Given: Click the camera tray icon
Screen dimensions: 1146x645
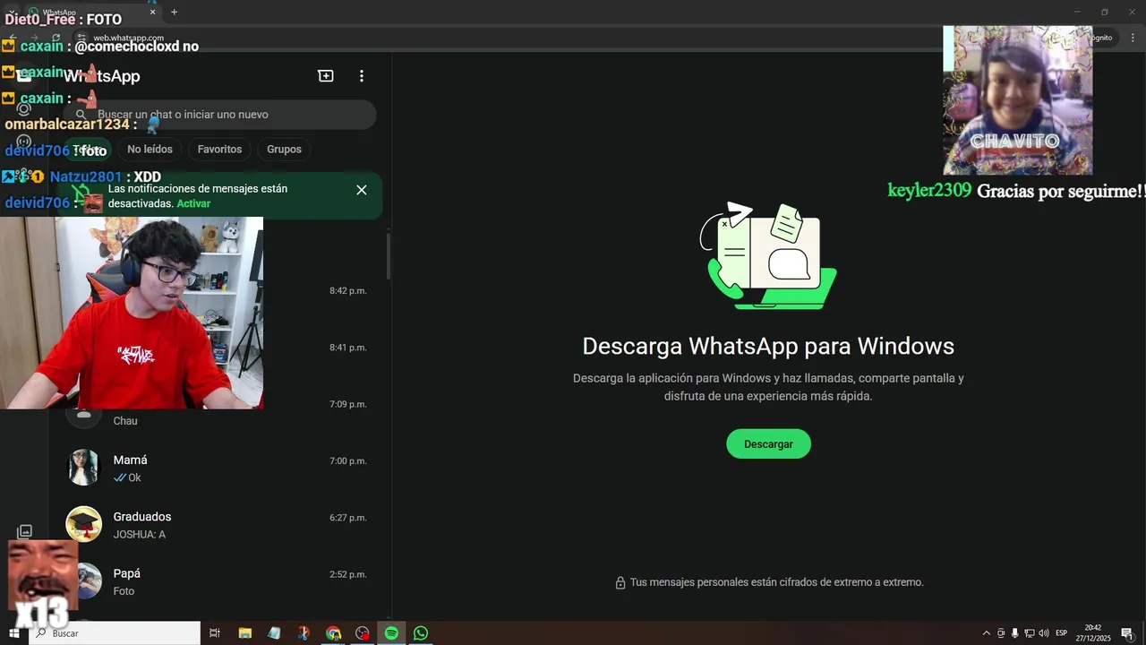Looking at the screenshot, I should coord(1001,633).
